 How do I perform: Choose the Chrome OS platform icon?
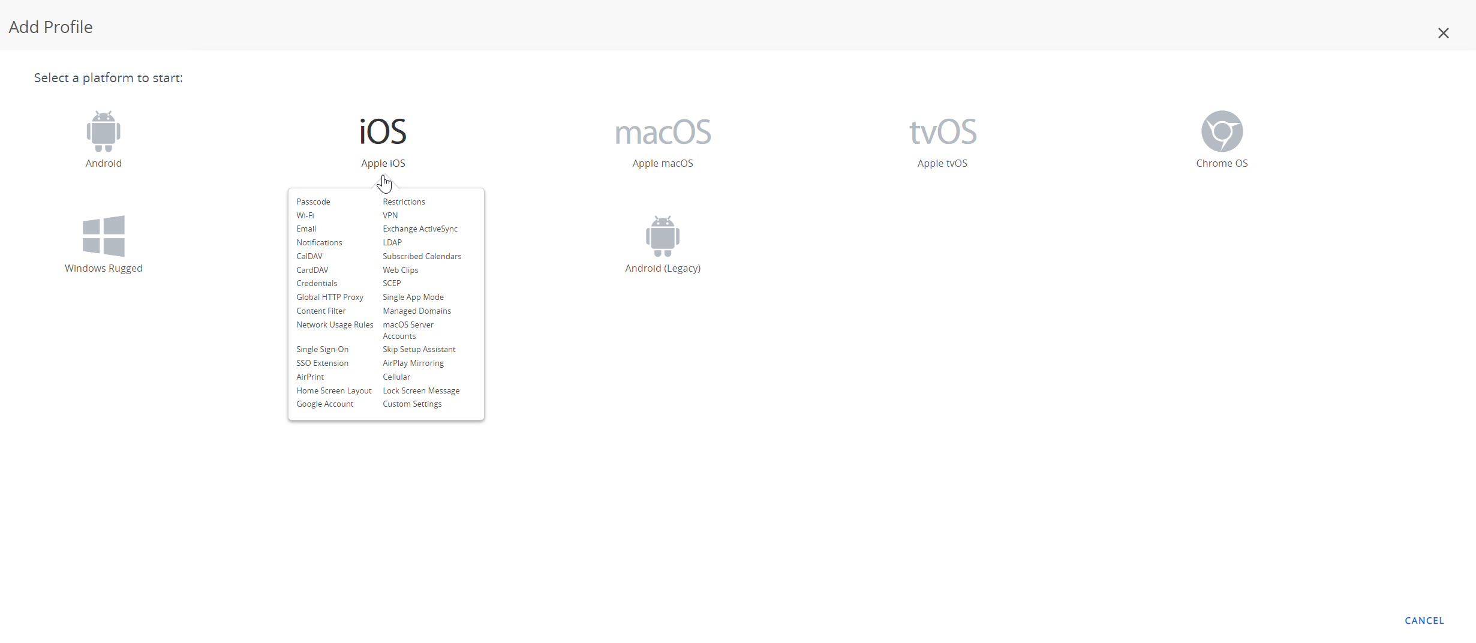pyautogui.click(x=1222, y=131)
